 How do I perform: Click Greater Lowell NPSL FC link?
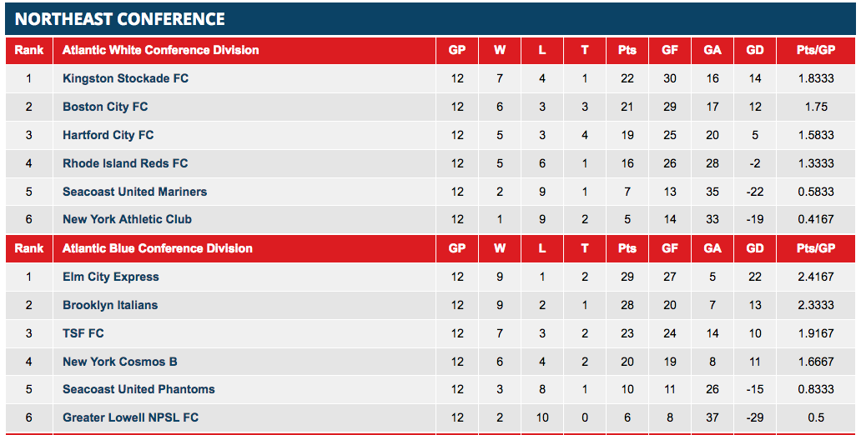click(x=130, y=417)
